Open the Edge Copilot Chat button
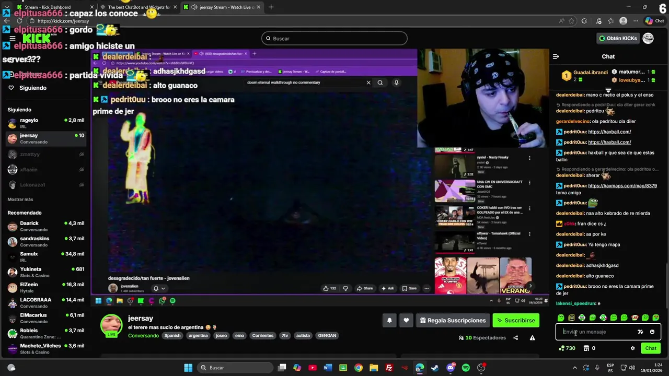Screen dimensions: 669x376 655,21
